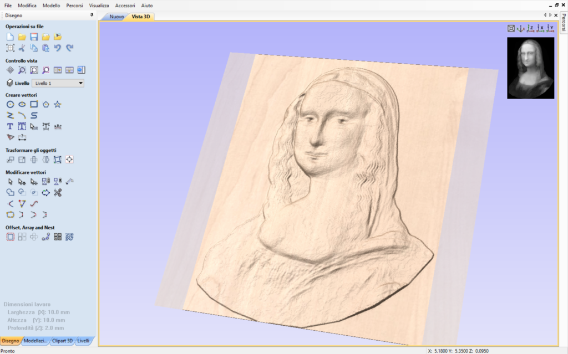This screenshot has width=568, height=354.
Task: Open the Clipart 3D tab
Action: [x=62, y=340]
